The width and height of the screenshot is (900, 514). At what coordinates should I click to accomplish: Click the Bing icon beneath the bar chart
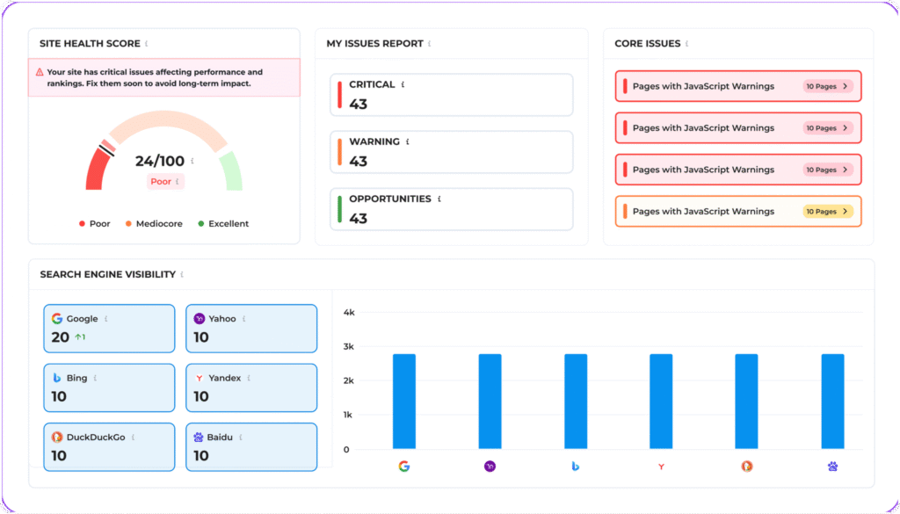click(x=575, y=467)
